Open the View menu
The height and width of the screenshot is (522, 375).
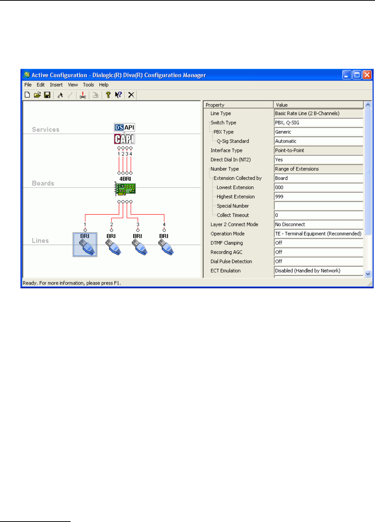[x=73, y=85]
